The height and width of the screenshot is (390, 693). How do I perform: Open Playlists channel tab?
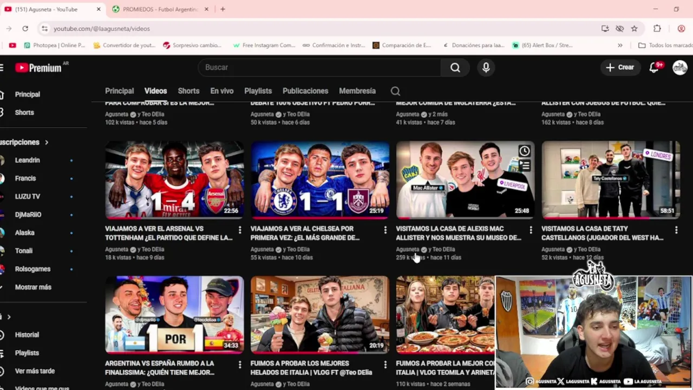coord(258,91)
